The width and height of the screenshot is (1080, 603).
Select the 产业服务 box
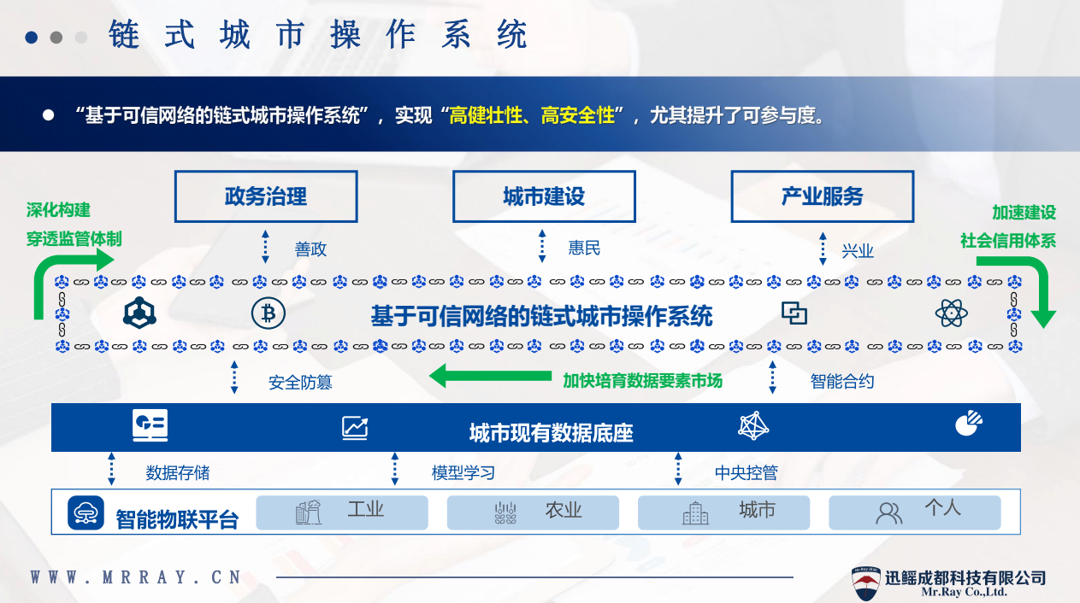[822, 196]
